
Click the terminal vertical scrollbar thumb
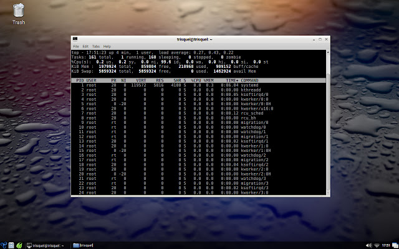coord(328,131)
